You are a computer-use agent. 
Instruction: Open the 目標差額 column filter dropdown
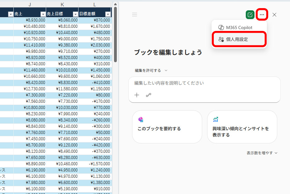[108, 14]
